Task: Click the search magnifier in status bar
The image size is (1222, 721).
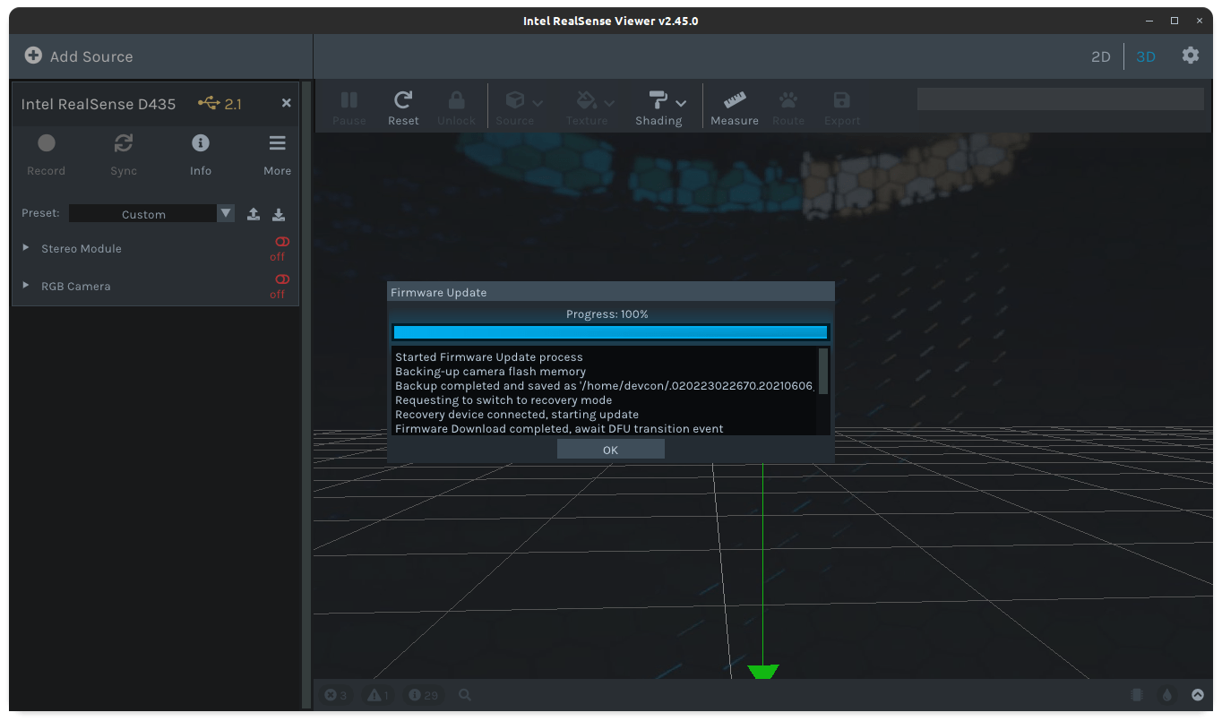Action: point(465,695)
